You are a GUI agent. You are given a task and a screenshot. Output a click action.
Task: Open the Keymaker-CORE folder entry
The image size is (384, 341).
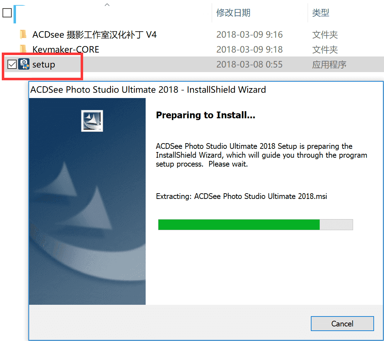point(66,49)
